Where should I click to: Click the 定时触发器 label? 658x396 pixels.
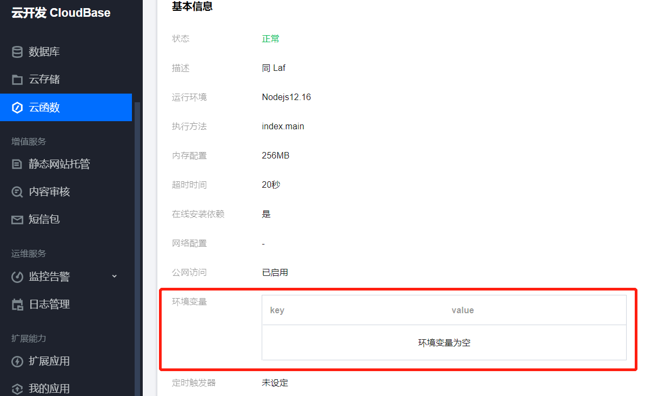pyautogui.click(x=194, y=383)
